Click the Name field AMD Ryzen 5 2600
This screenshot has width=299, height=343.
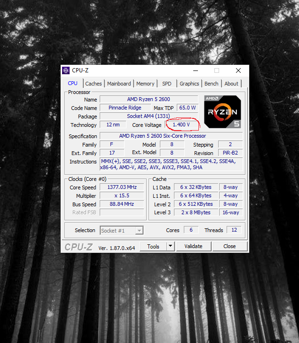tap(149, 99)
